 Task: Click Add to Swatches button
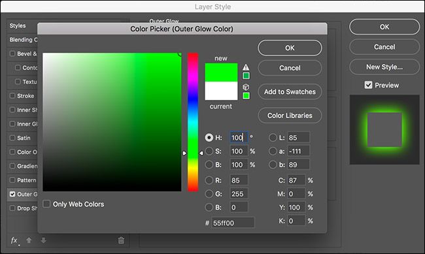(x=290, y=92)
